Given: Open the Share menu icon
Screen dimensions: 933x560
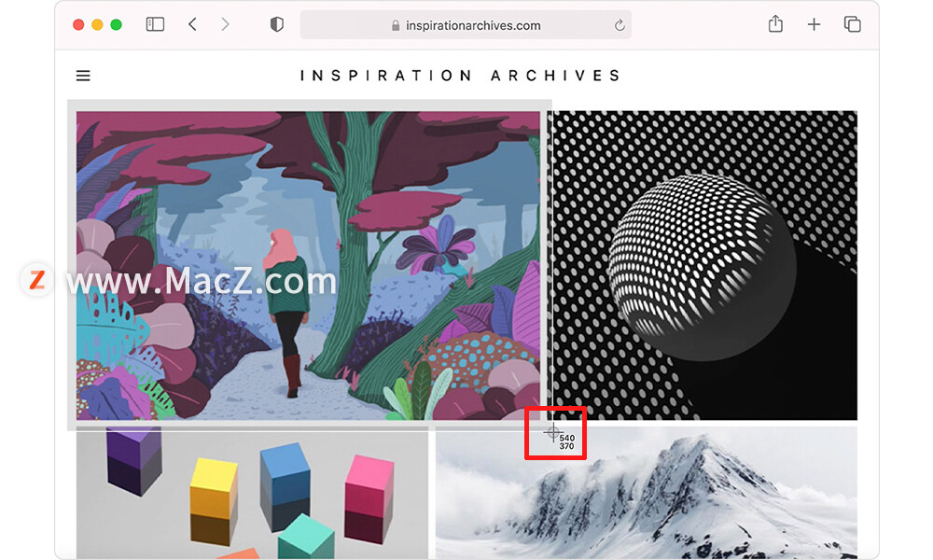Looking at the screenshot, I should [775, 24].
